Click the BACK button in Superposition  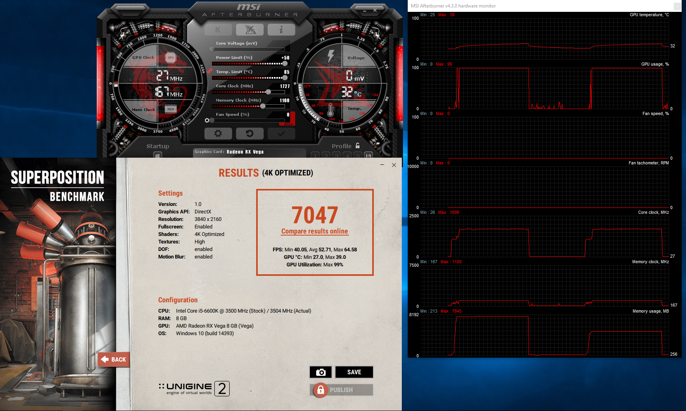tap(114, 359)
